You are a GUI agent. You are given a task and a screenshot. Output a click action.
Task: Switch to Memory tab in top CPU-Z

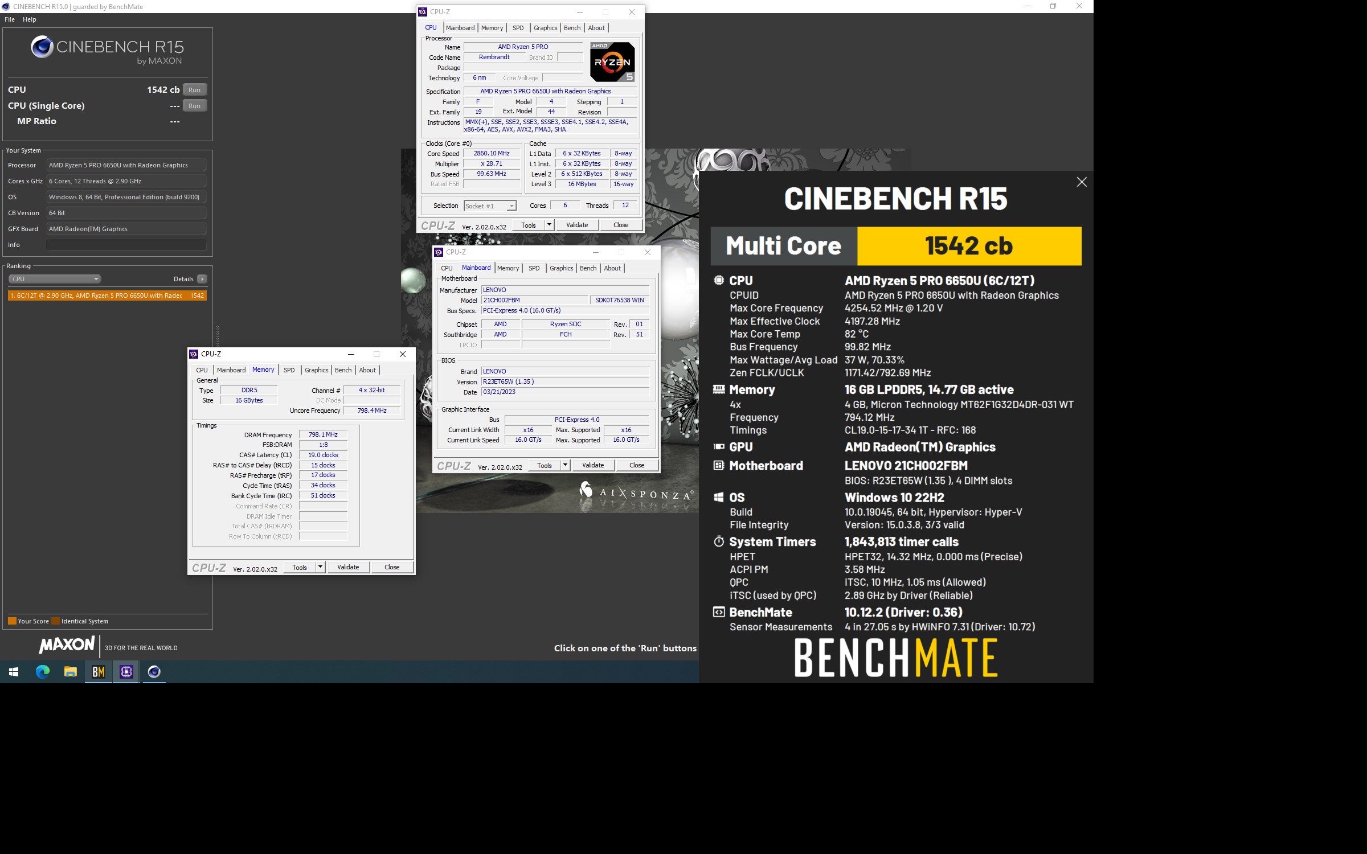492,28
